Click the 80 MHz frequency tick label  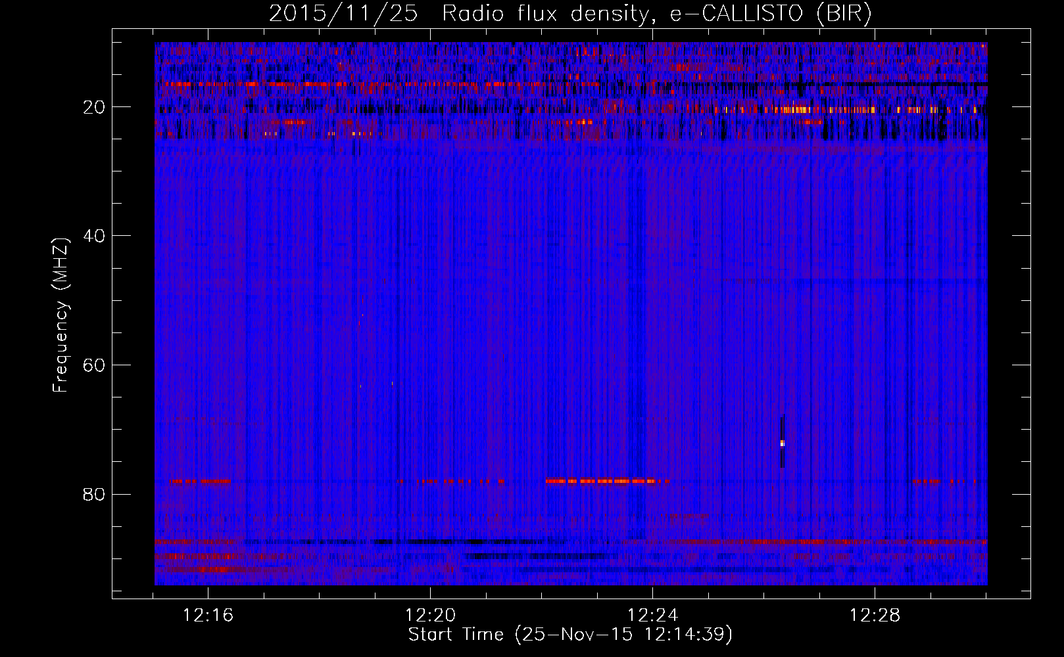94,494
